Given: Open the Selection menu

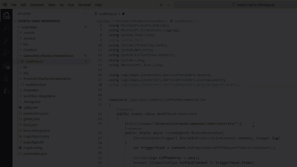Looking at the screenshot, I should point(37,5).
